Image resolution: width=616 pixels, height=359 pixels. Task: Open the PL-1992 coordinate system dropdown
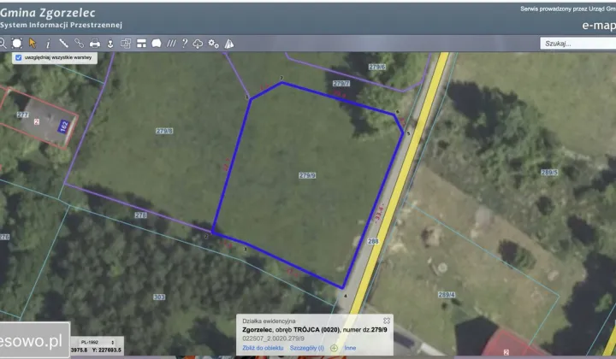(x=97, y=342)
